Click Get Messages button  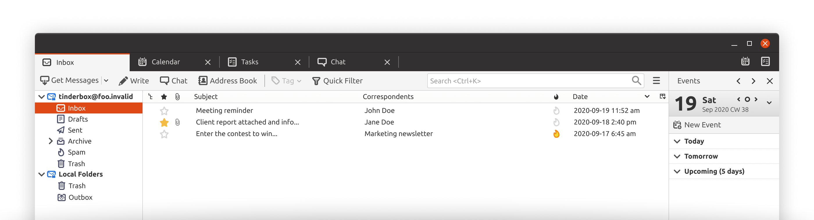[69, 80]
